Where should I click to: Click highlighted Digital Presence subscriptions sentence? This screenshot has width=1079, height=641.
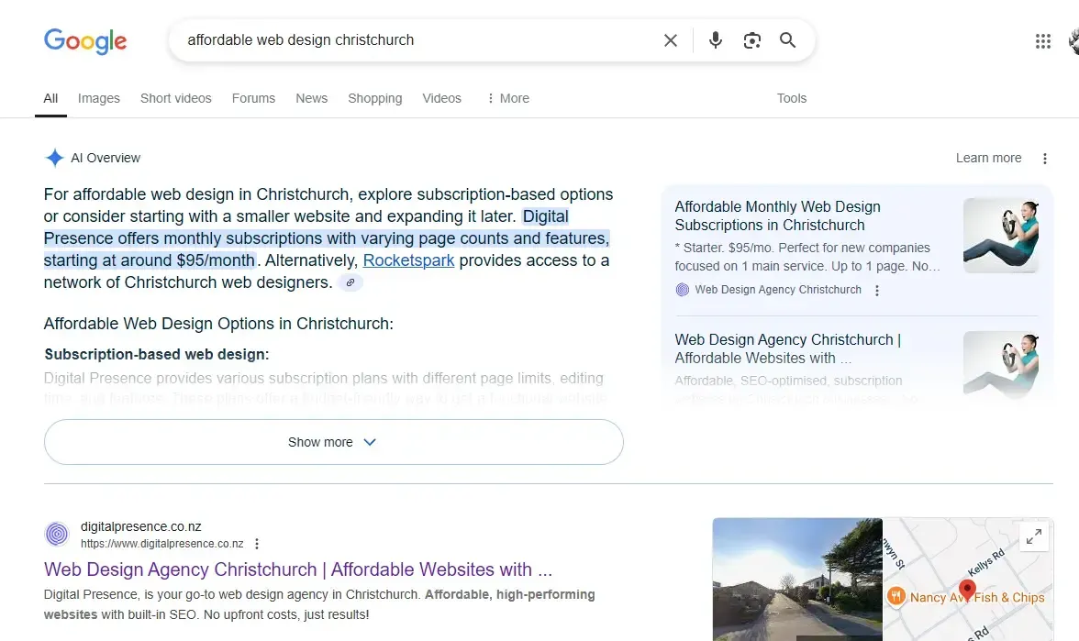pyautogui.click(x=327, y=238)
